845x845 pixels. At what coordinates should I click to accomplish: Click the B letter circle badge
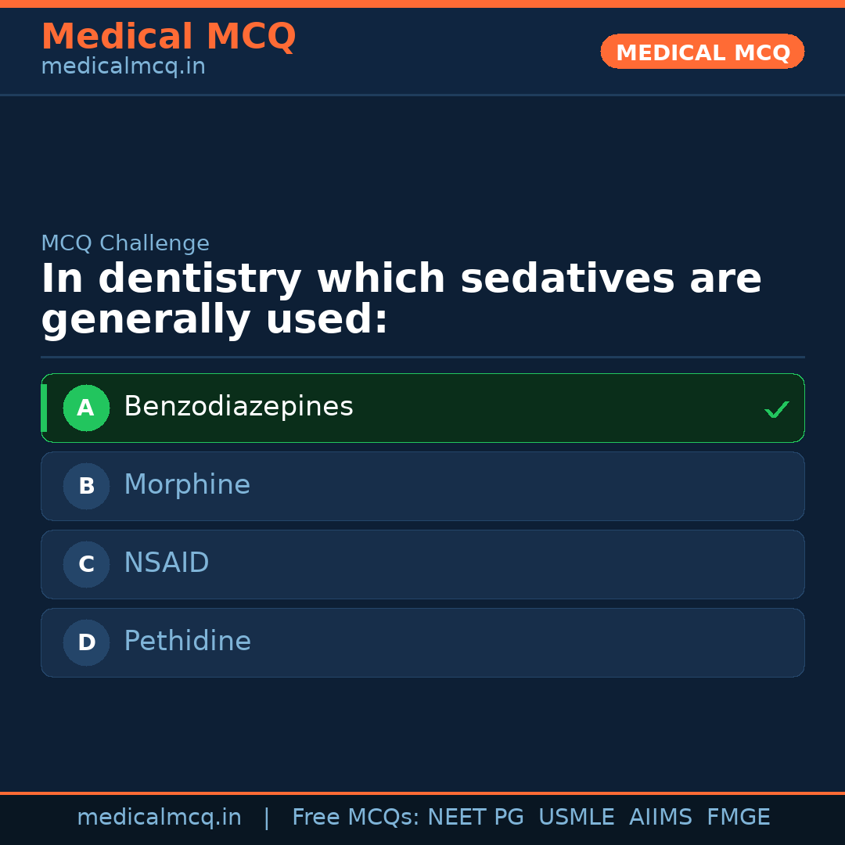pos(86,486)
